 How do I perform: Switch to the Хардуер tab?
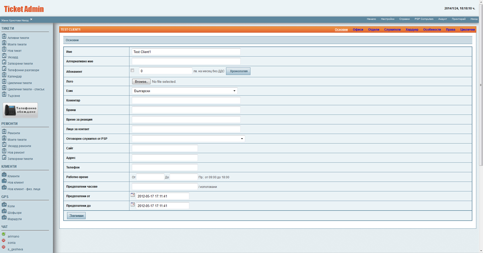tap(412, 29)
